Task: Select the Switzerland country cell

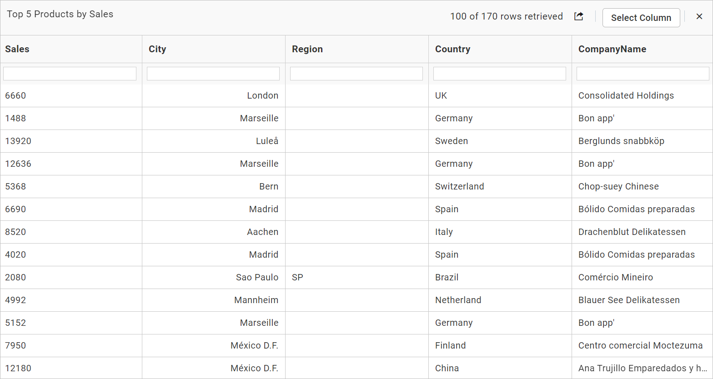Action: coord(459,186)
